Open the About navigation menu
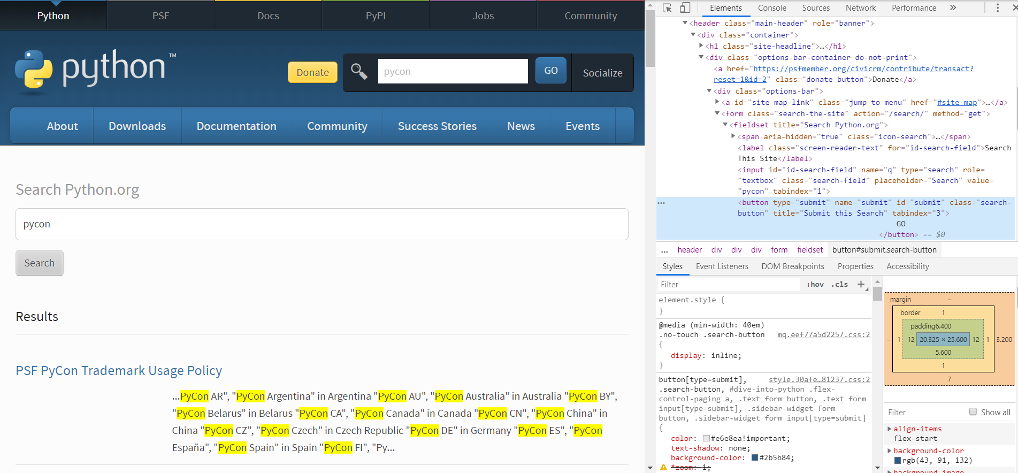 [x=62, y=126]
